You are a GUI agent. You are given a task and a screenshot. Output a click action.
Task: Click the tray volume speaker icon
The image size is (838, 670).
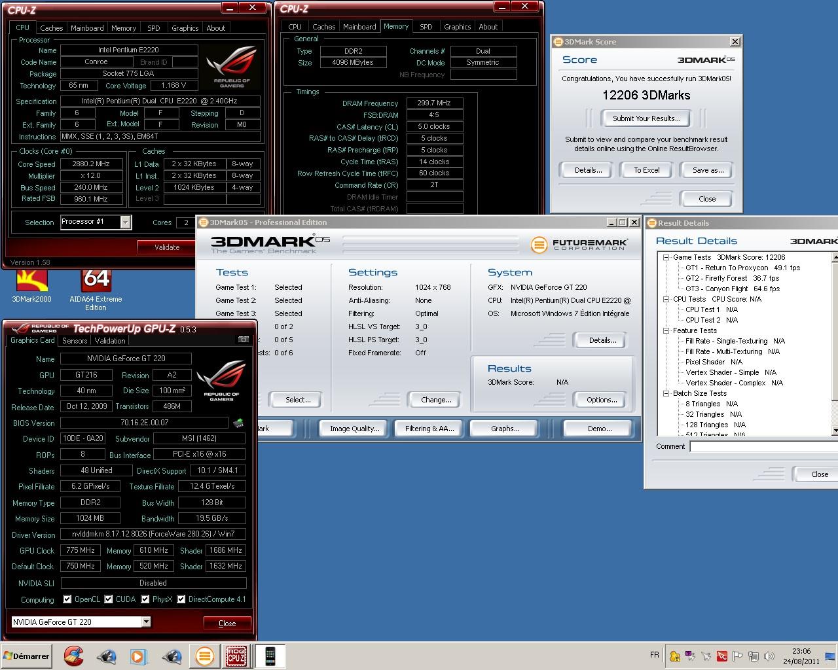769,656
